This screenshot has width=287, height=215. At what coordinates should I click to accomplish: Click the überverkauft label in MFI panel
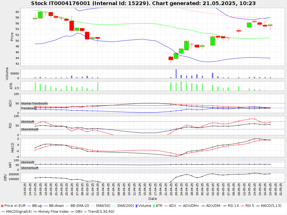click(30, 168)
